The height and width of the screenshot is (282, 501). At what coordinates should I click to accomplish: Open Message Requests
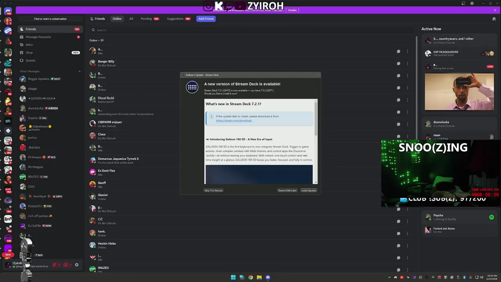50,37
